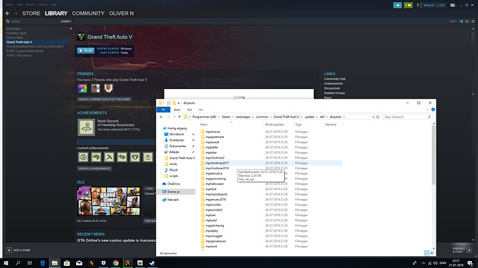Open the Fil ribbon tab
Image resolution: width=478 pixels, height=268 pixels.
[163, 110]
